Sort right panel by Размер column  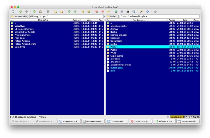pyautogui.click(x=172, y=20)
